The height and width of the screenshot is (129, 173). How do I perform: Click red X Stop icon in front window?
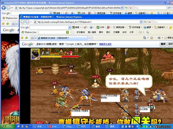pos(149,22)
